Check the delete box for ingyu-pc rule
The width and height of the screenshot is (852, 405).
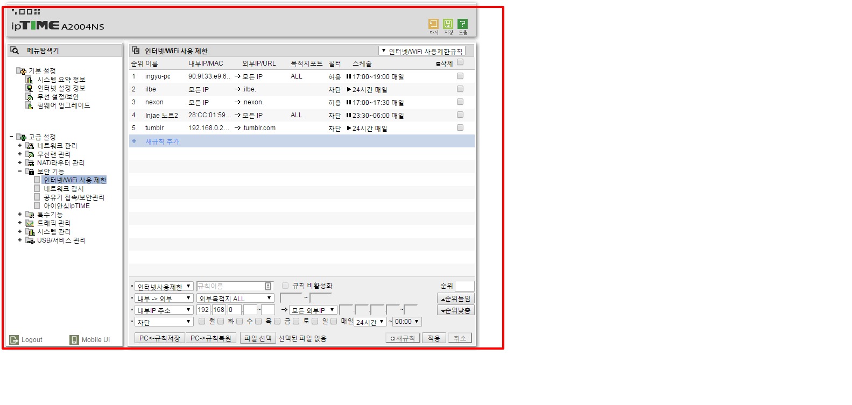[x=460, y=76]
